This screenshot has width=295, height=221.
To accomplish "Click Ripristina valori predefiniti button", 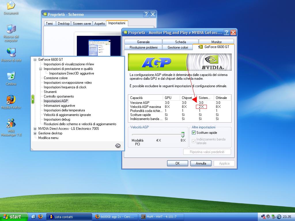I will point(207,152).
